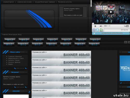The height and width of the screenshot is (98, 130).
Task: Play the video with the control bar play button
Action: click(x=95, y=26)
